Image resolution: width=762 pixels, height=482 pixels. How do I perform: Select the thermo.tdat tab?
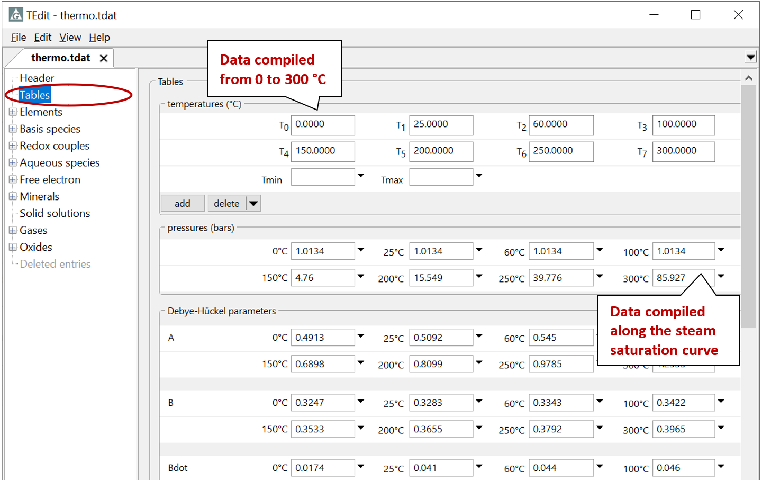(x=61, y=58)
